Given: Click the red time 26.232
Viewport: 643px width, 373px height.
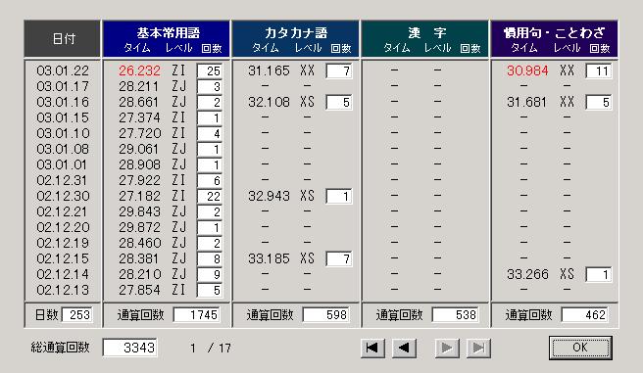Looking at the screenshot, I should (x=139, y=70).
